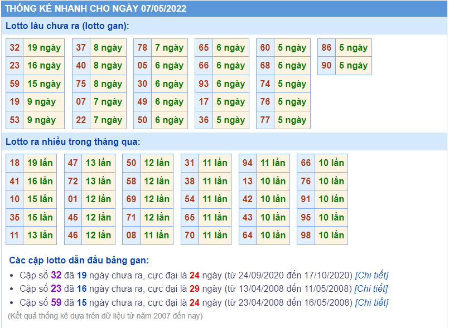
Task: Select number 18 with 19 lần
Action: coord(15,163)
